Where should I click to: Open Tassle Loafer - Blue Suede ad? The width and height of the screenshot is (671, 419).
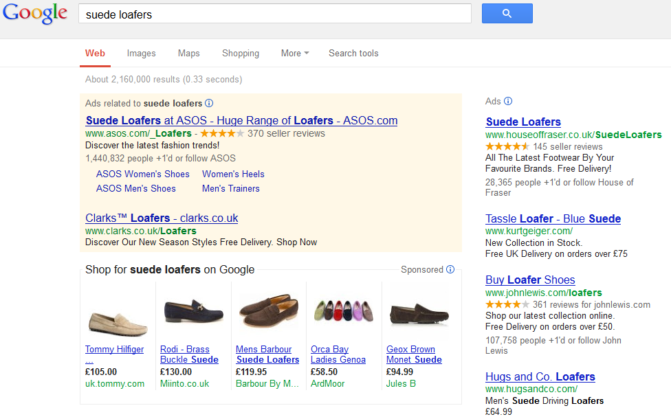(553, 219)
